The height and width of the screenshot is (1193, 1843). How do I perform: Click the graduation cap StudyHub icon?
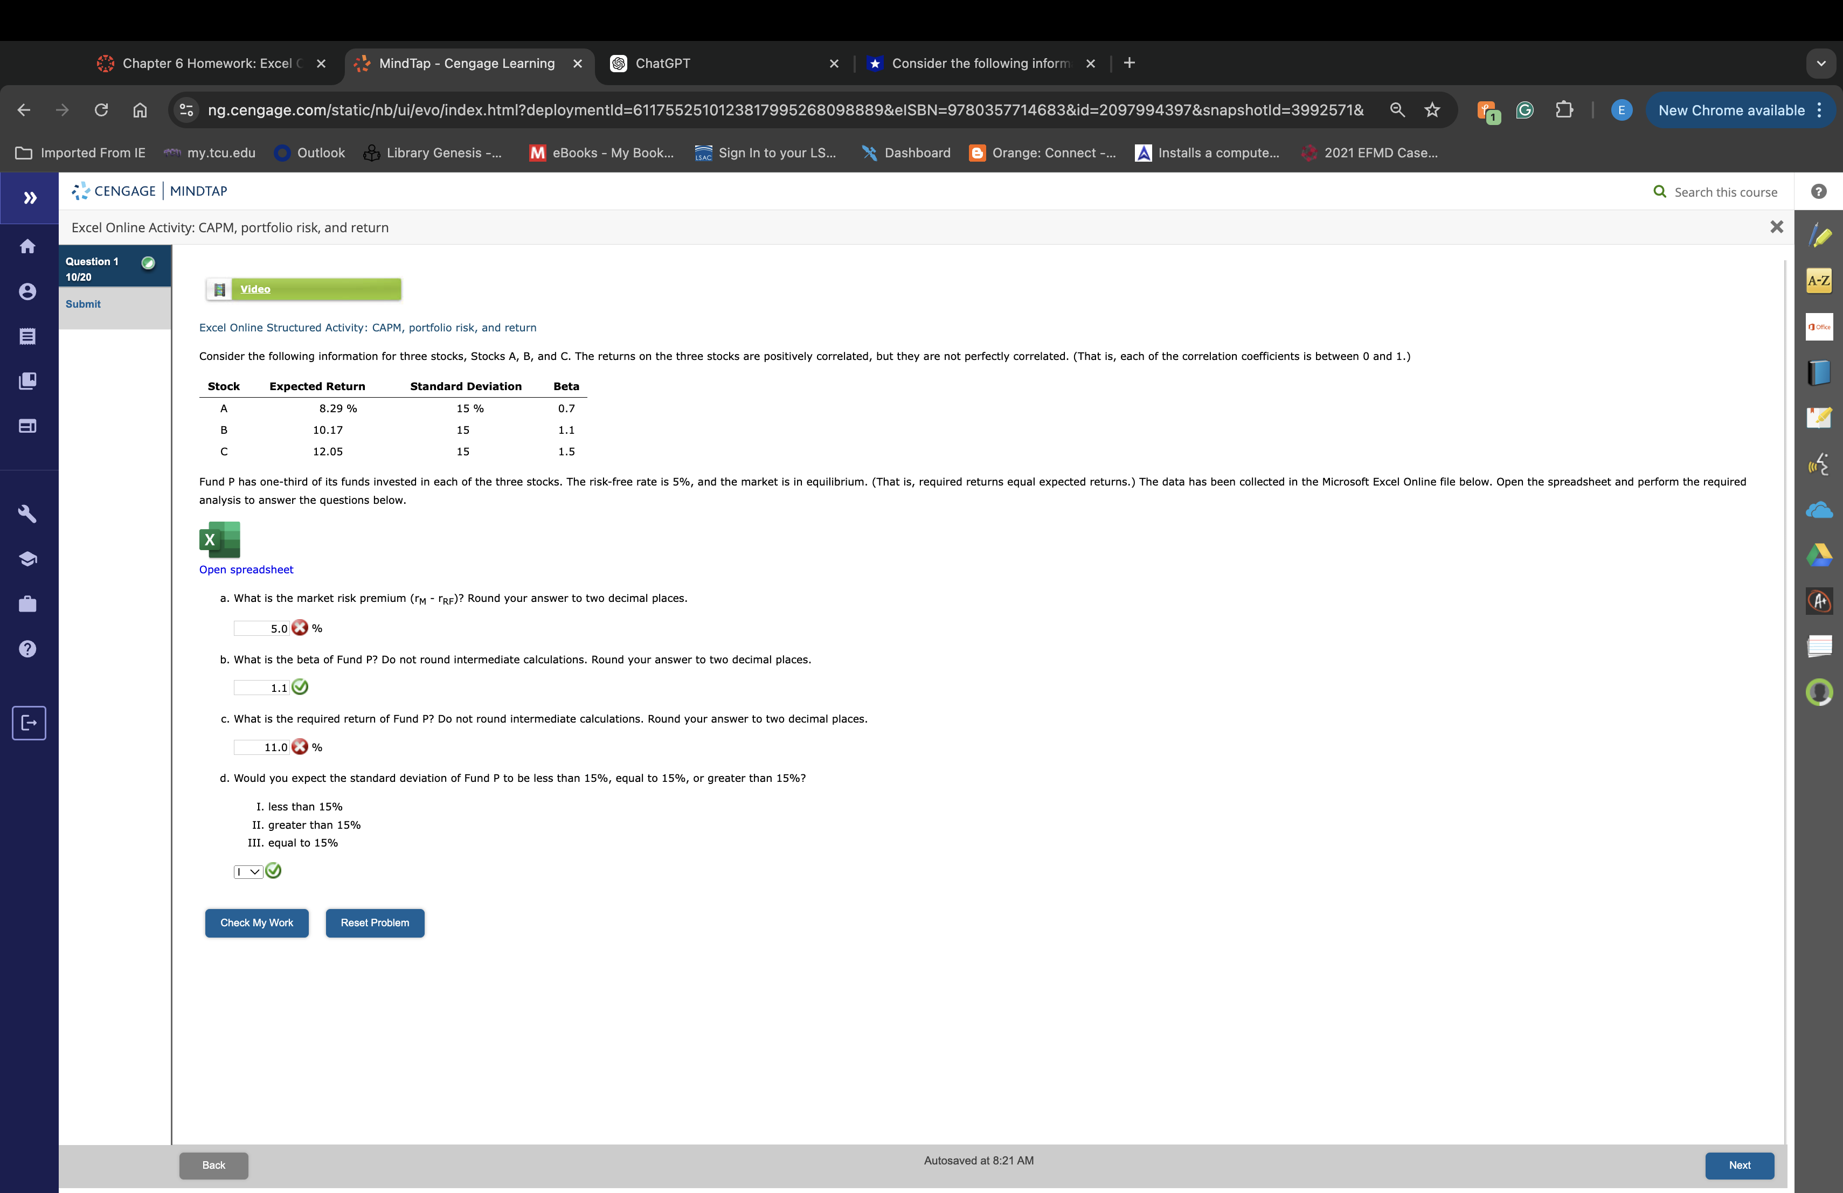pyautogui.click(x=28, y=558)
